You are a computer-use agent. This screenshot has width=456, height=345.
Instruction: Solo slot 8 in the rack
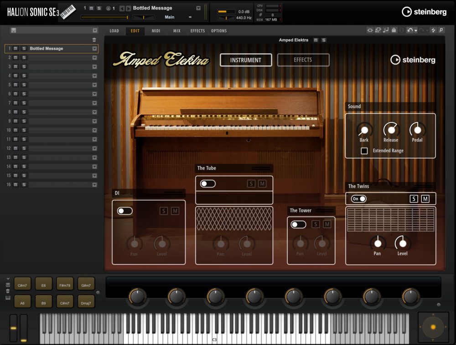pos(24,112)
